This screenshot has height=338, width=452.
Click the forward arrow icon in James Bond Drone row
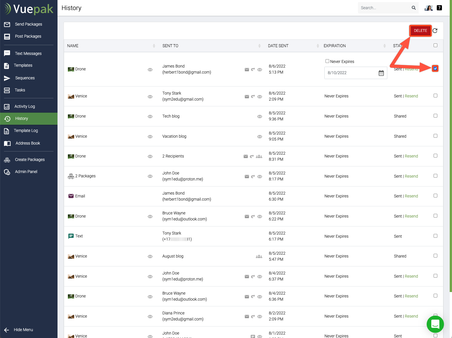tap(253, 70)
